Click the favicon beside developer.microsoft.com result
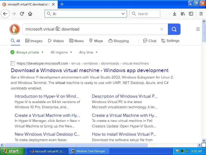The height and width of the screenshot is (155, 206). click(13, 64)
